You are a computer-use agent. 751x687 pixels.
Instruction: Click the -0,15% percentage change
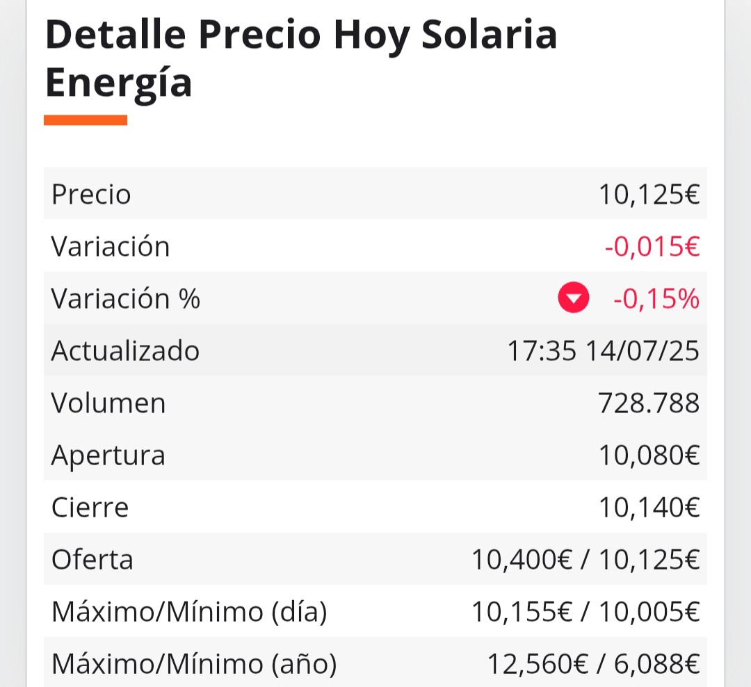tap(656, 298)
